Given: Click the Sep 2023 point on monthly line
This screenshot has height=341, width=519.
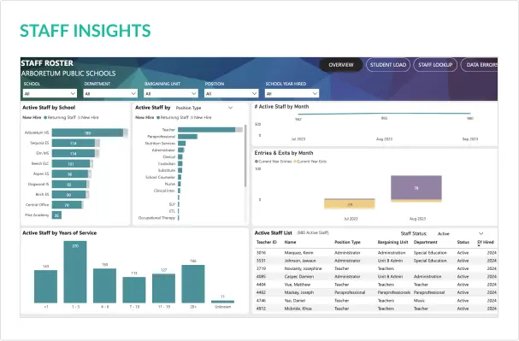Looking at the screenshot, I should coord(470,114).
